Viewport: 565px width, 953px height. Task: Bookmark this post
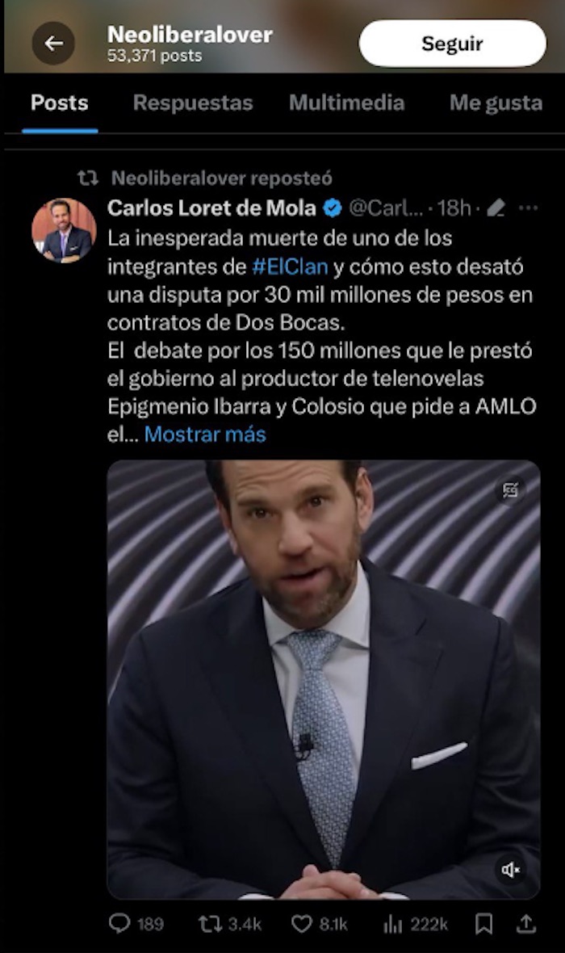pyautogui.click(x=483, y=924)
